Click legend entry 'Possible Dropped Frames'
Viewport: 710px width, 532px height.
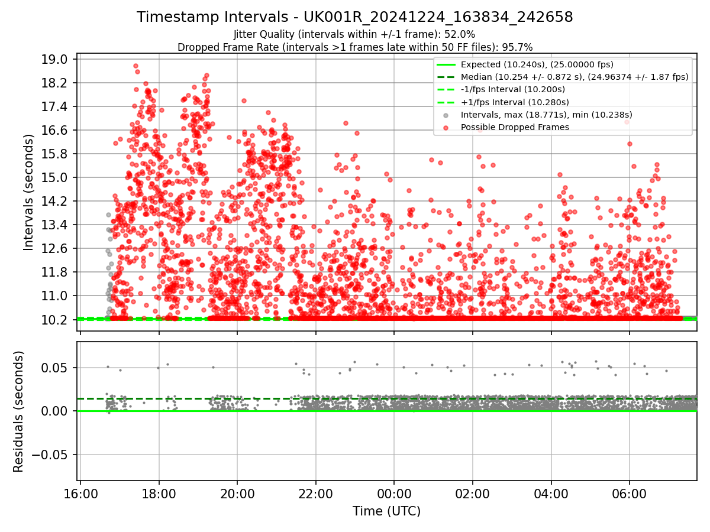click(515, 127)
